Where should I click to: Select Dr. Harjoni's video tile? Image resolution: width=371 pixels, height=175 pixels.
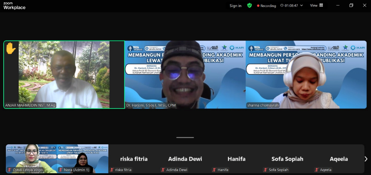[x=185, y=75]
